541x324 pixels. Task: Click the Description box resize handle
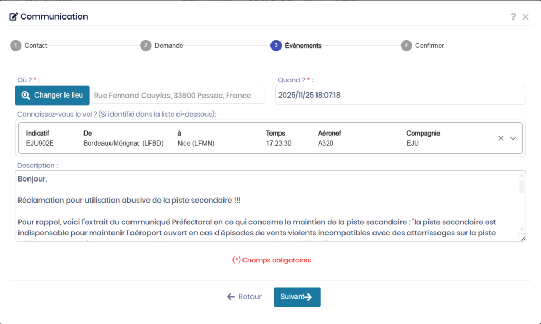coord(521,238)
